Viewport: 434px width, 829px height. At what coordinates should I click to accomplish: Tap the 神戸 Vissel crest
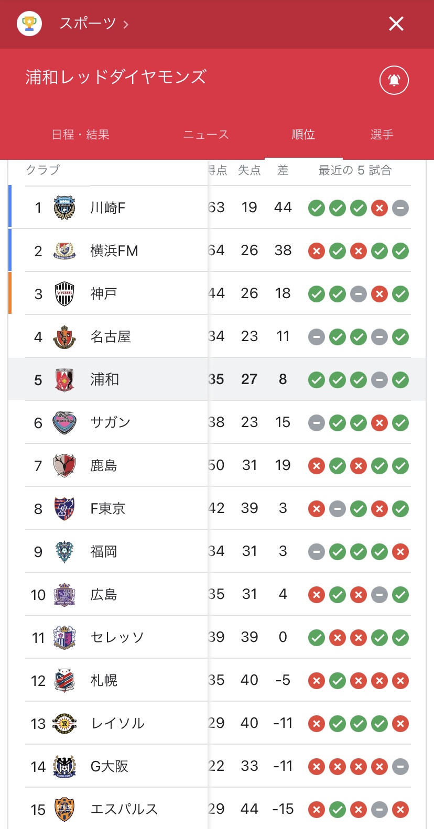64,293
